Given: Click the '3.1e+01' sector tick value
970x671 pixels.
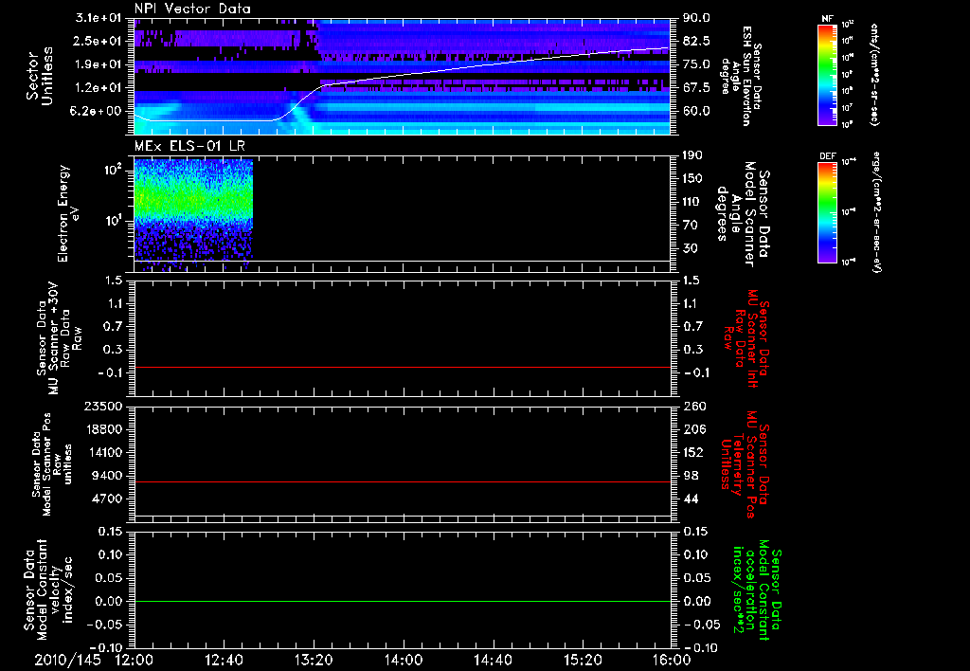Looking at the screenshot, I should pos(99,18).
